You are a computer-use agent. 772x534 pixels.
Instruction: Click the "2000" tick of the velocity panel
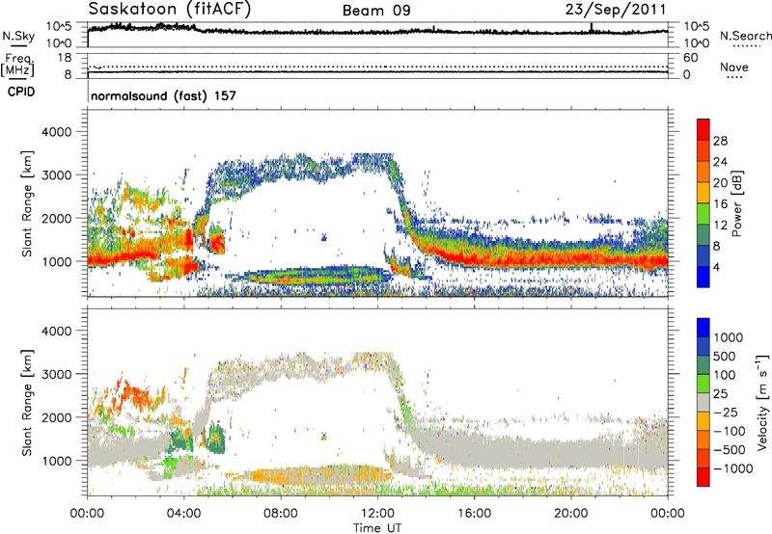(56, 417)
